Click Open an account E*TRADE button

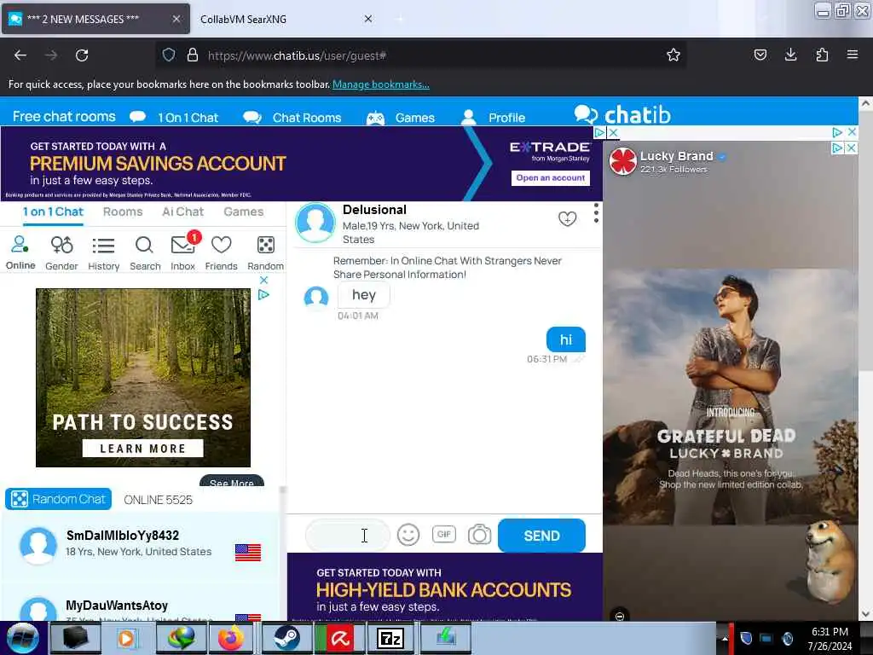[x=550, y=177]
